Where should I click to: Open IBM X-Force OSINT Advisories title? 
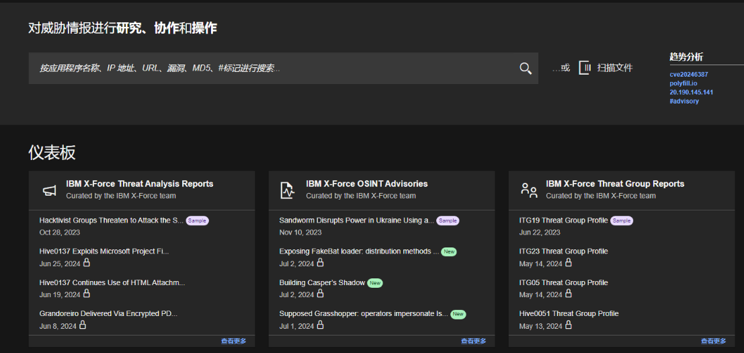367,184
